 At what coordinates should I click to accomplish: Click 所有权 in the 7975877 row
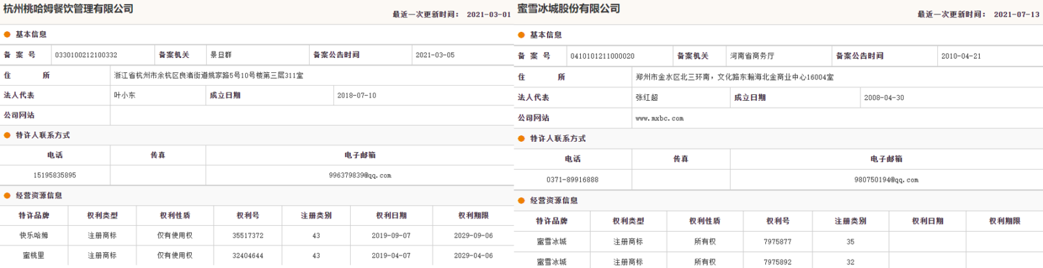[705, 241]
